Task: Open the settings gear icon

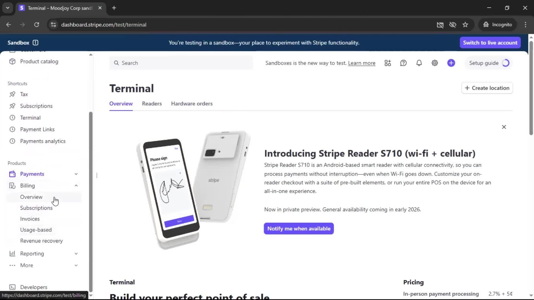Action: click(x=435, y=63)
